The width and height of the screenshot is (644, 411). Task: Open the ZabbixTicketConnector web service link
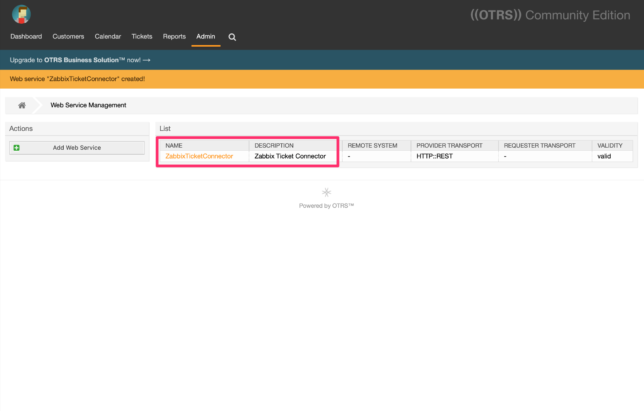[x=199, y=156]
